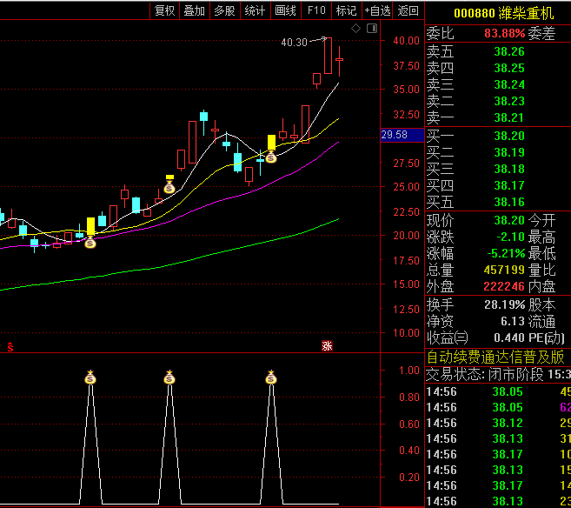This screenshot has height=508, width=571.
Task: Toggle the panel icon beside diamond
Action: [x=372, y=29]
